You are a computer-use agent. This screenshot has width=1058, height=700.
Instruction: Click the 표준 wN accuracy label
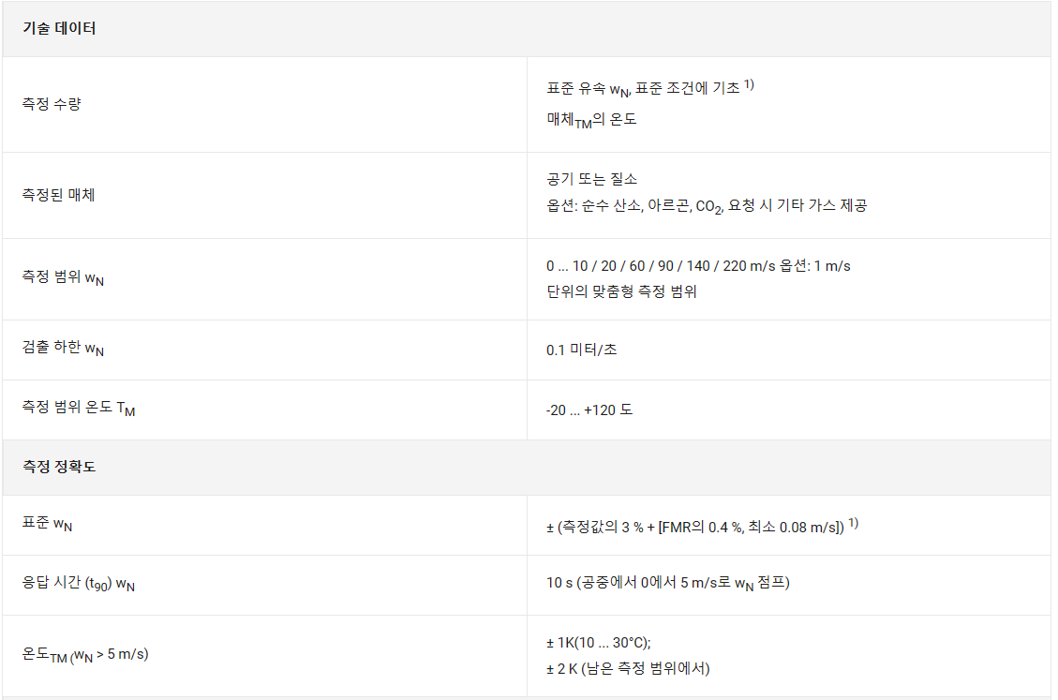(x=47, y=524)
